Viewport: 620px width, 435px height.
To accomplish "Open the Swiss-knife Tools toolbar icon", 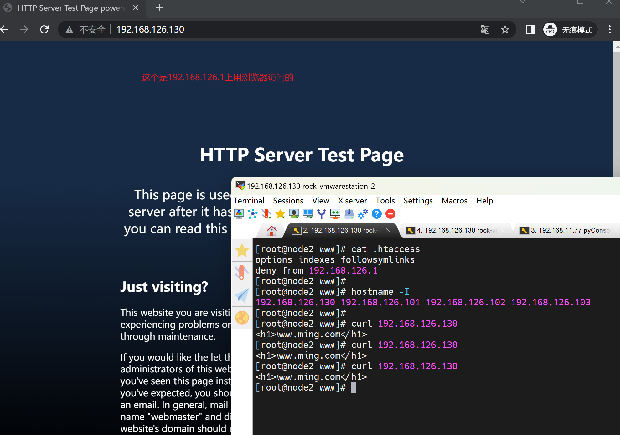I will (x=266, y=214).
